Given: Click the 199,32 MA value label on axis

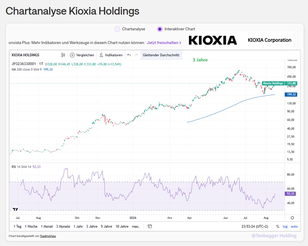Looking at the screenshot, I should [x=291, y=95].
